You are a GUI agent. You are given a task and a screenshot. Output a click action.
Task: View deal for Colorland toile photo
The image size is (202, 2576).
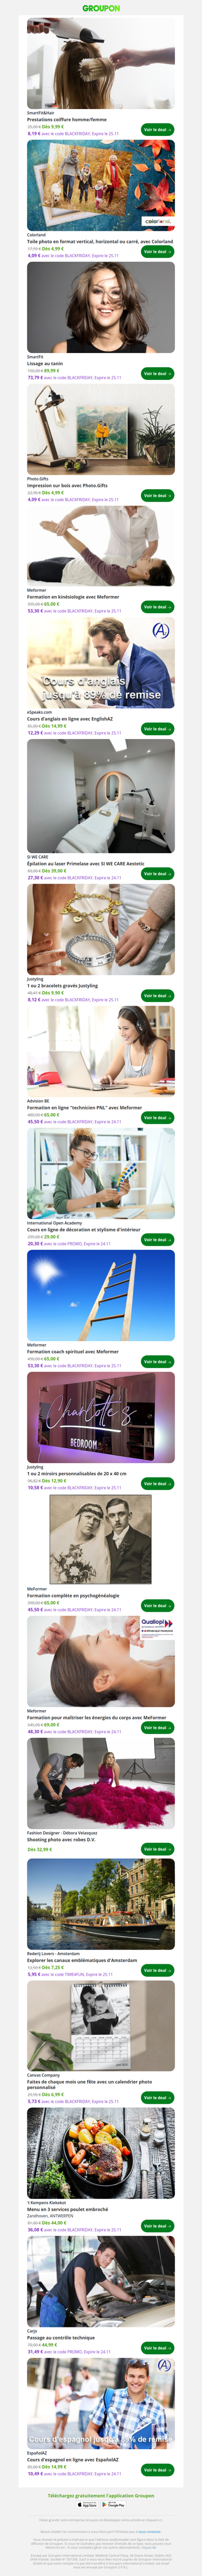(x=157, y=252)
